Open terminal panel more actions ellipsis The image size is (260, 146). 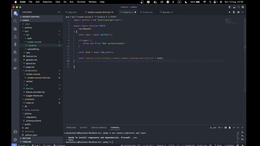coord(234,128)
